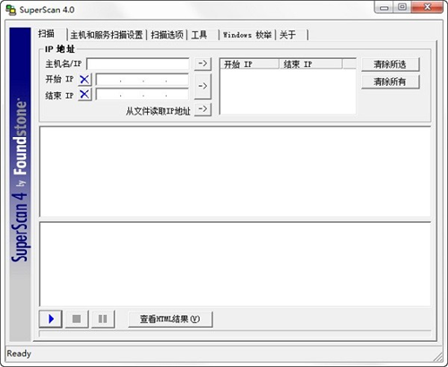Click the 清除所有 button

click(x=391, y=81)
